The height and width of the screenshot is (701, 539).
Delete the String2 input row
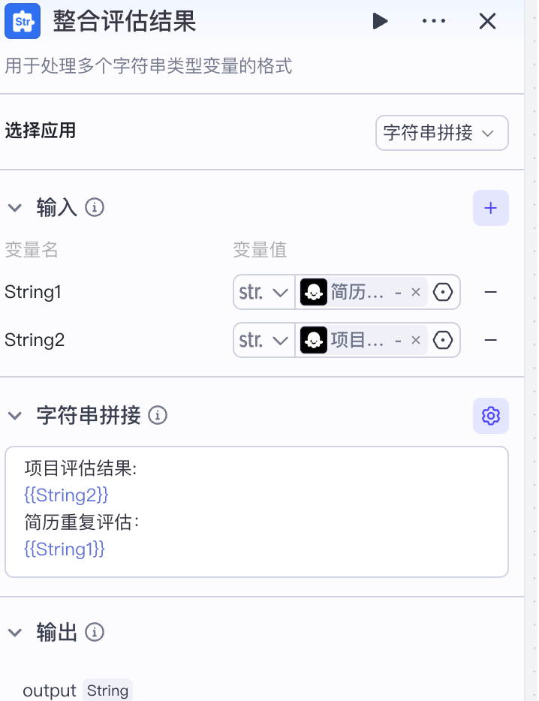pyautogui.click(x=491, y=340)
